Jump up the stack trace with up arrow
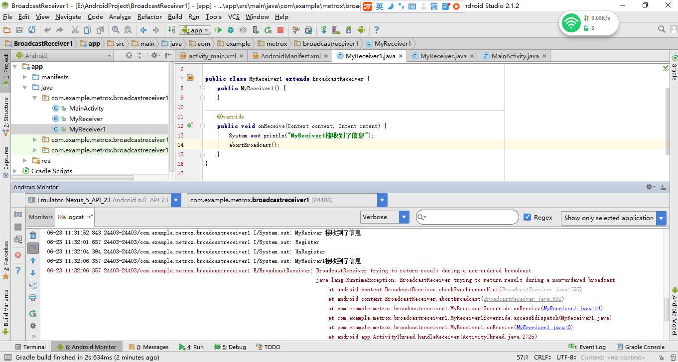Image resolution: width=678 pixels, height=362 pixels. [x=33, y=260]
